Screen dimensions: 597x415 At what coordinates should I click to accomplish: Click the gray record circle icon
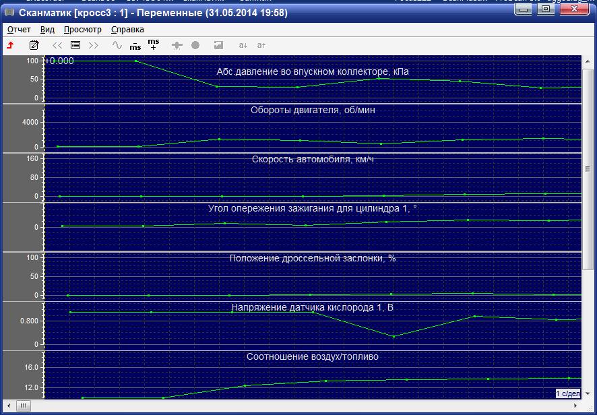pyautogui.click(x=195, y=45)
